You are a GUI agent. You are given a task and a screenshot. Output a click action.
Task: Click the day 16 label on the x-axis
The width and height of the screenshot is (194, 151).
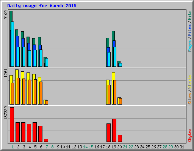click(x=97, y=147)
